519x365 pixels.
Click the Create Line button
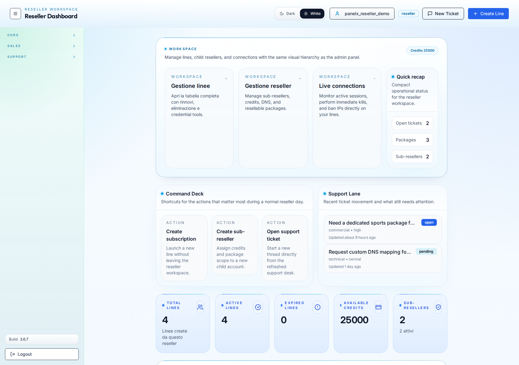pyautogui.click(x=488, y=14)
